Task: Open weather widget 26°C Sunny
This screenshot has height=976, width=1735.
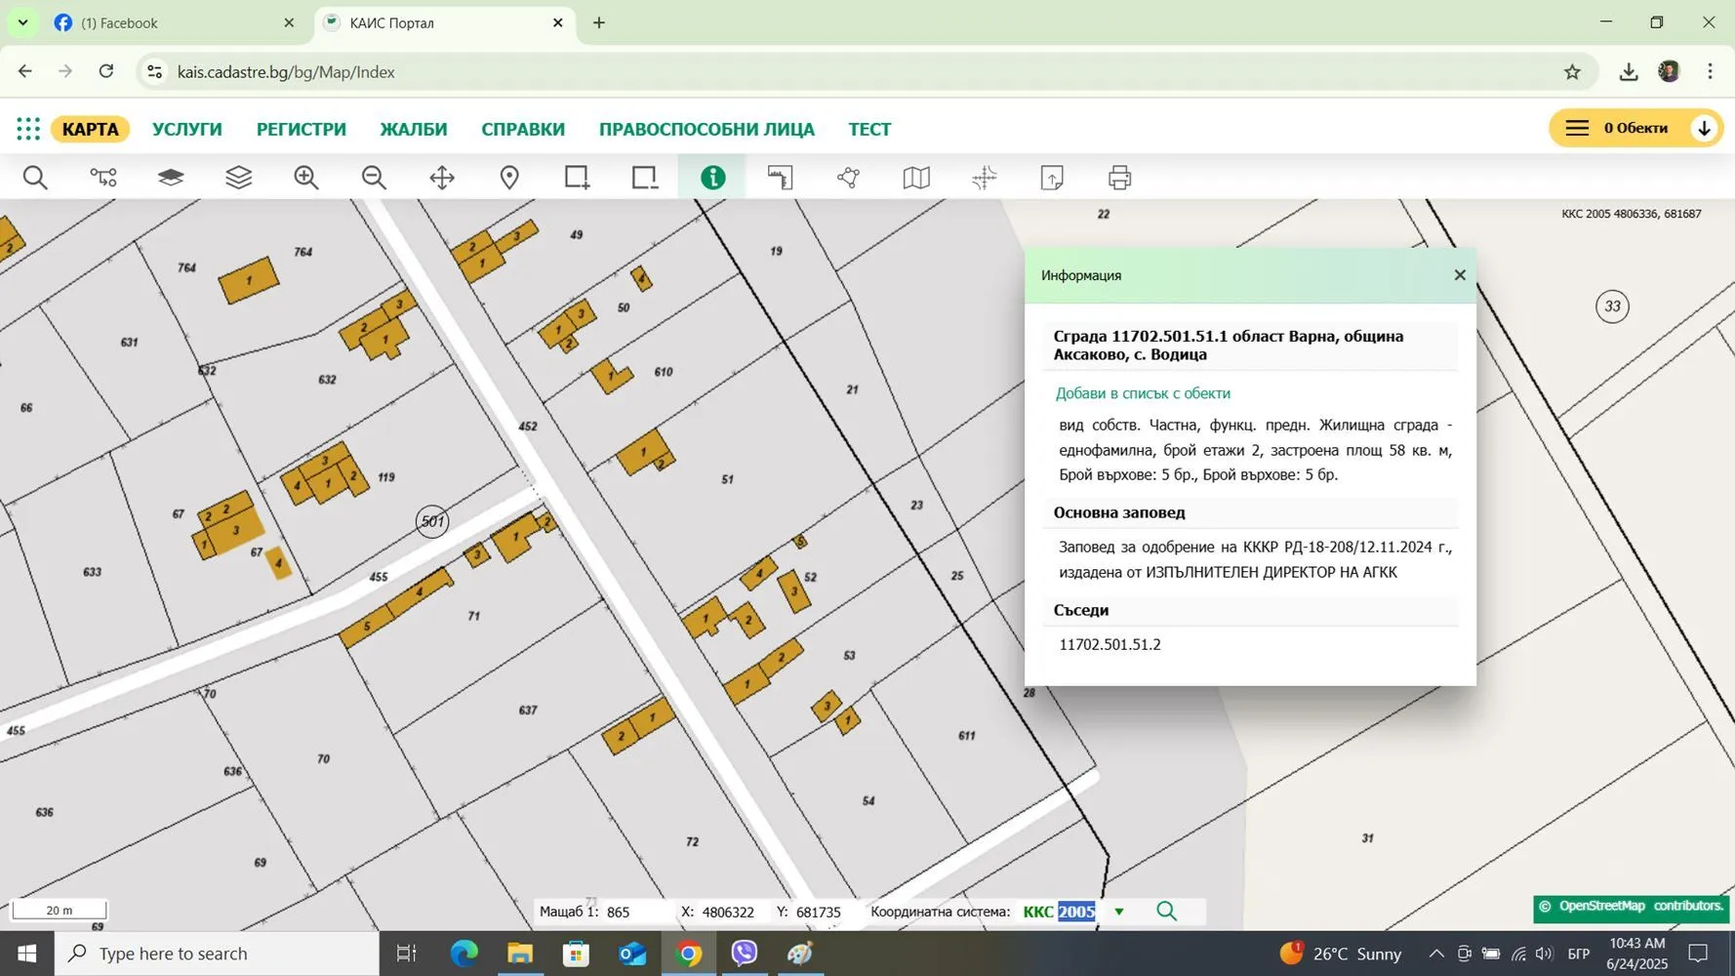Action: point(1341,954)
